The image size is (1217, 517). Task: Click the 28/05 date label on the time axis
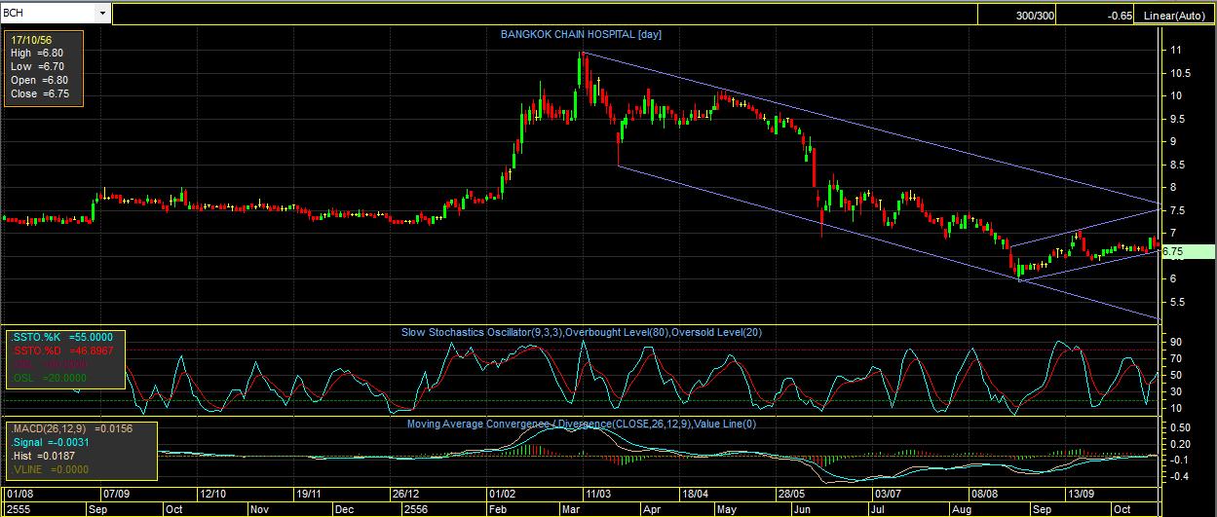click(791, 496)
